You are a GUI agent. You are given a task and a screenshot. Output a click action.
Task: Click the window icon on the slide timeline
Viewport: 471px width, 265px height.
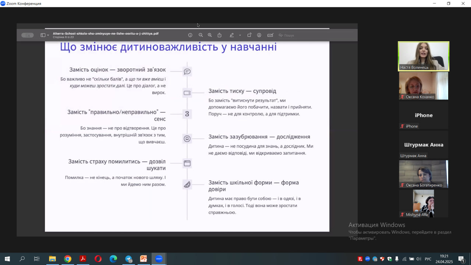coord(187,163)
